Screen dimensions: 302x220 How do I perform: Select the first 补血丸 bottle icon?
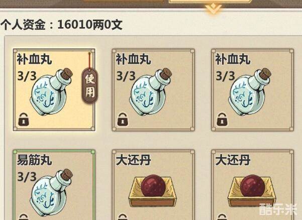(51, 92)
